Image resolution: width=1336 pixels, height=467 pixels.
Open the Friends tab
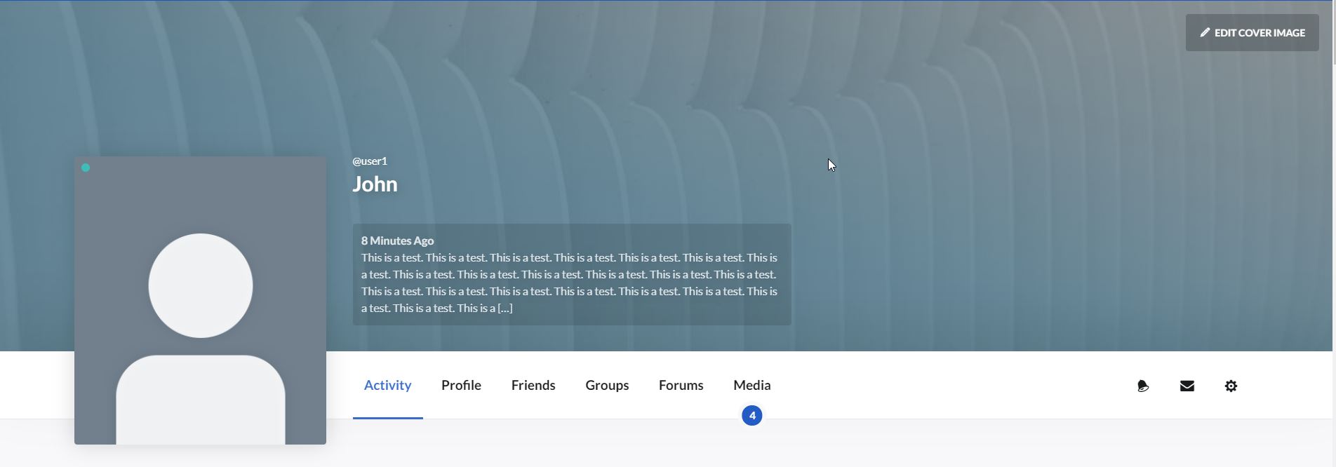click(x=533, y=386)
